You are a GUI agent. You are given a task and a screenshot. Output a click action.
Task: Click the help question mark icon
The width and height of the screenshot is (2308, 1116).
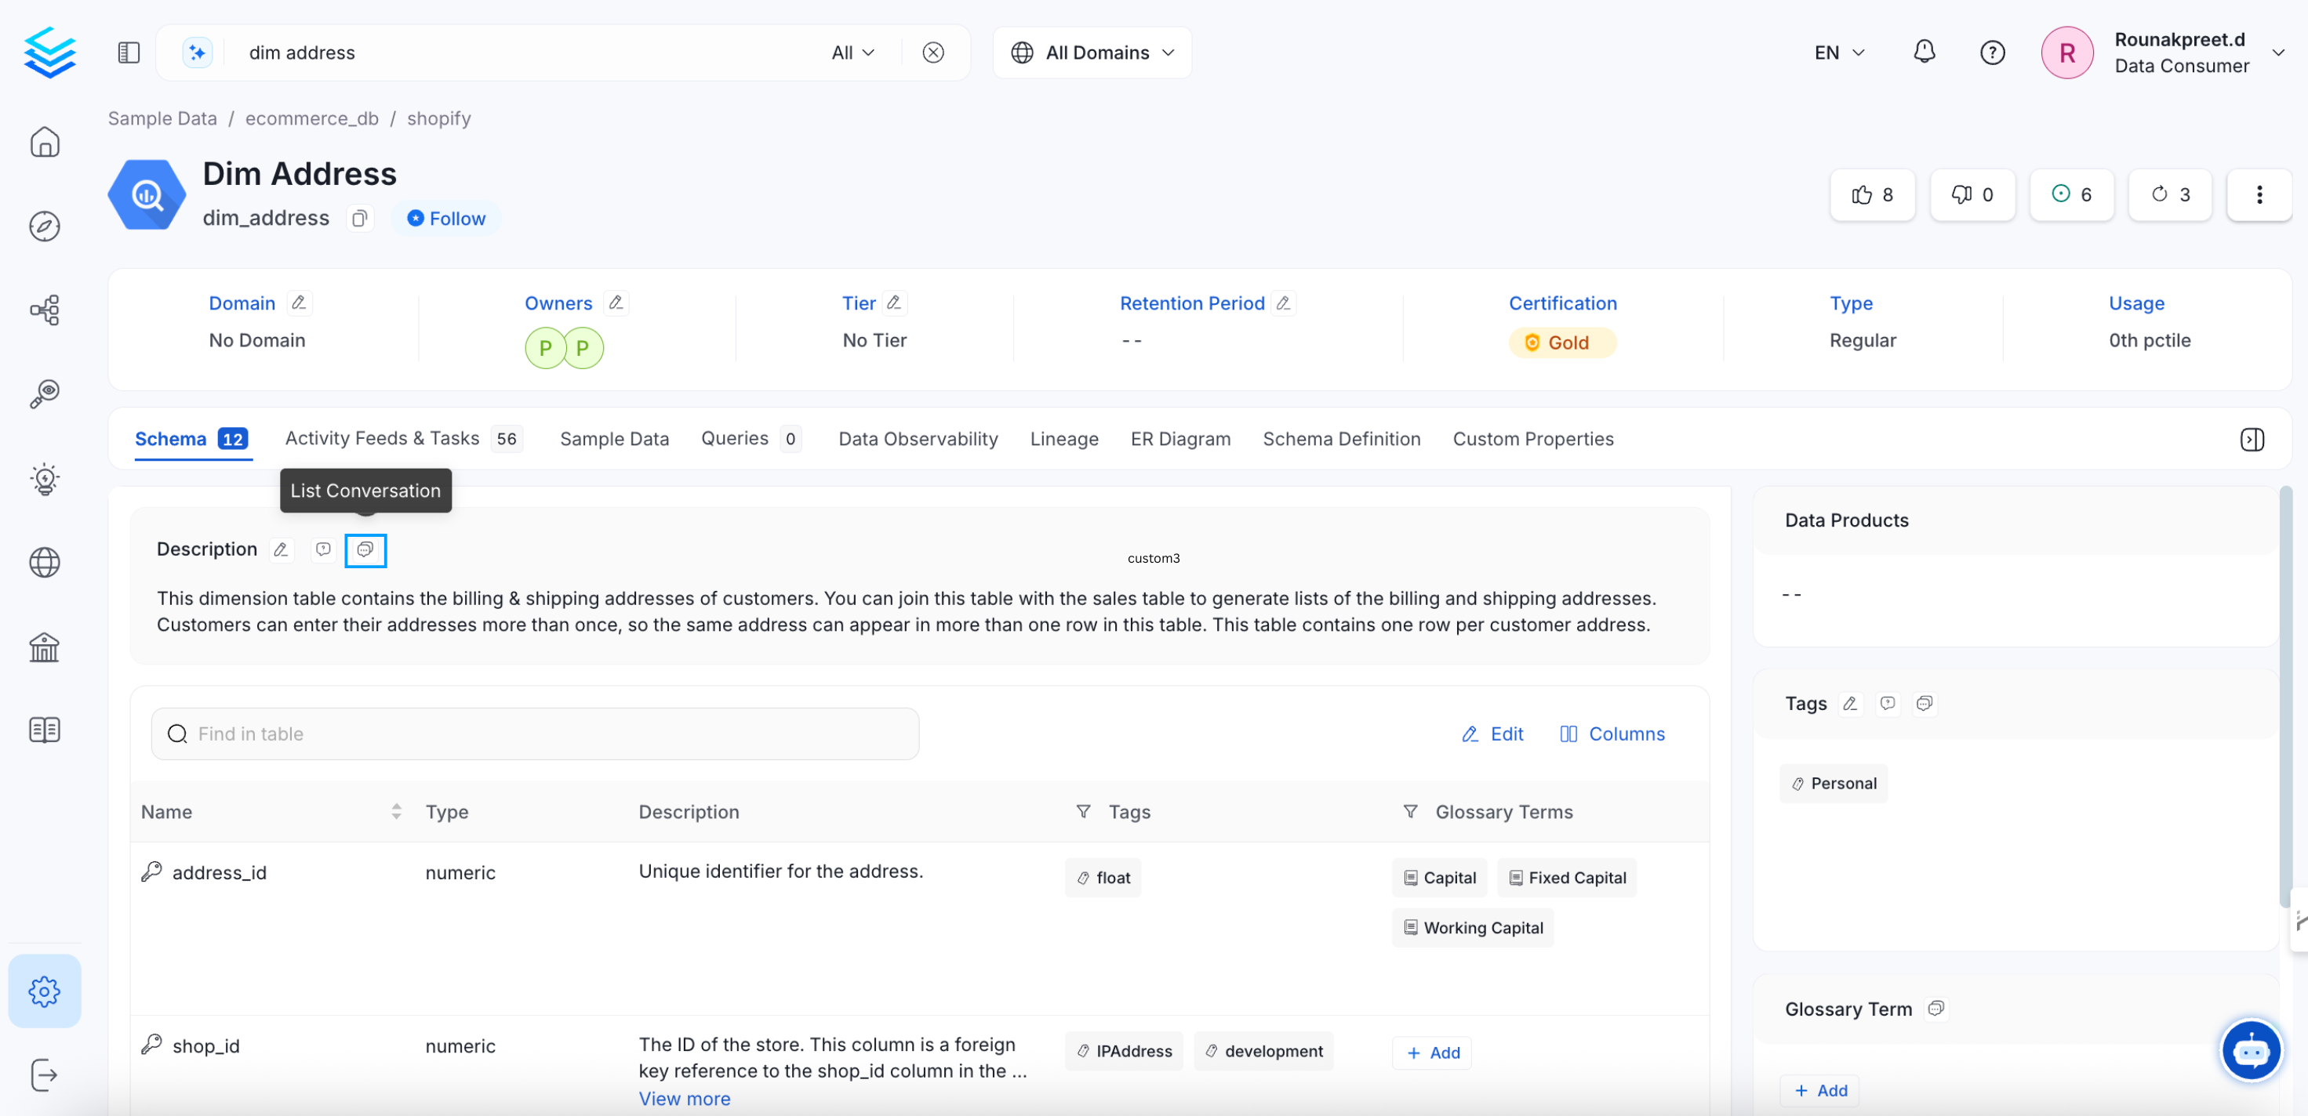click(x=1992, y=53)
